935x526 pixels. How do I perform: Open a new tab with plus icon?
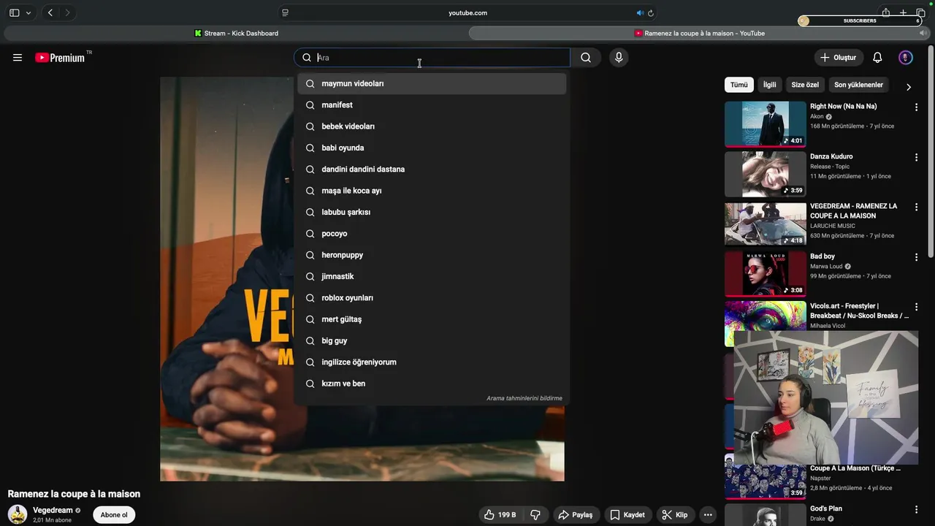point(903,12)
